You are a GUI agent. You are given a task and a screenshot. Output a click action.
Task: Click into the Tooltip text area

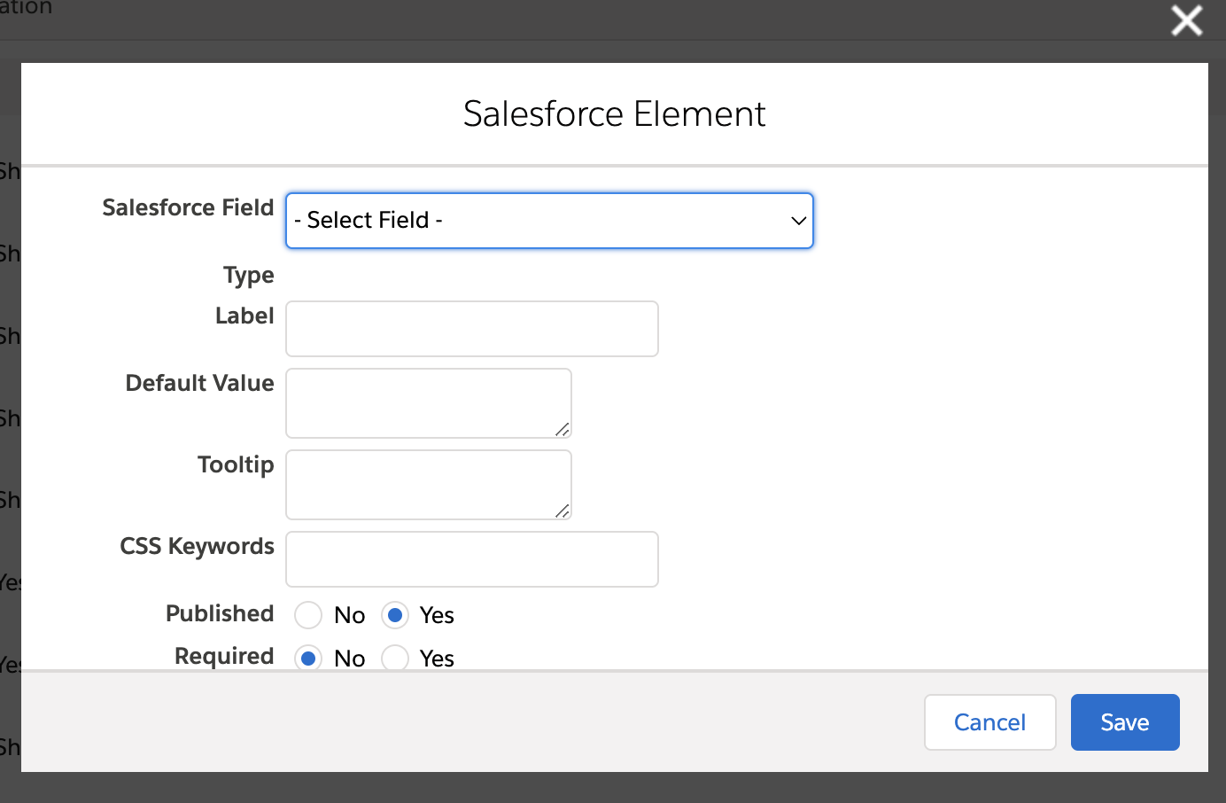[x=429, y=485]
